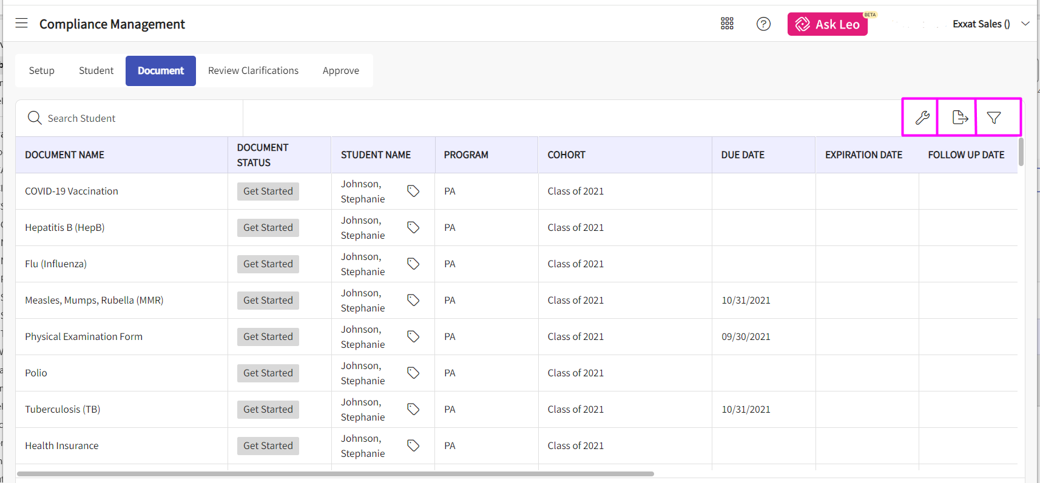Screen dimensions: 1040x483
Task: Switch to the Setup tab
Action: [41, 71]
